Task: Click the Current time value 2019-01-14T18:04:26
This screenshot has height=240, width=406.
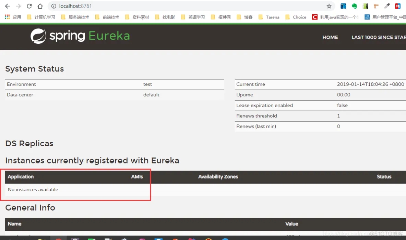Action: coord(371,84)
